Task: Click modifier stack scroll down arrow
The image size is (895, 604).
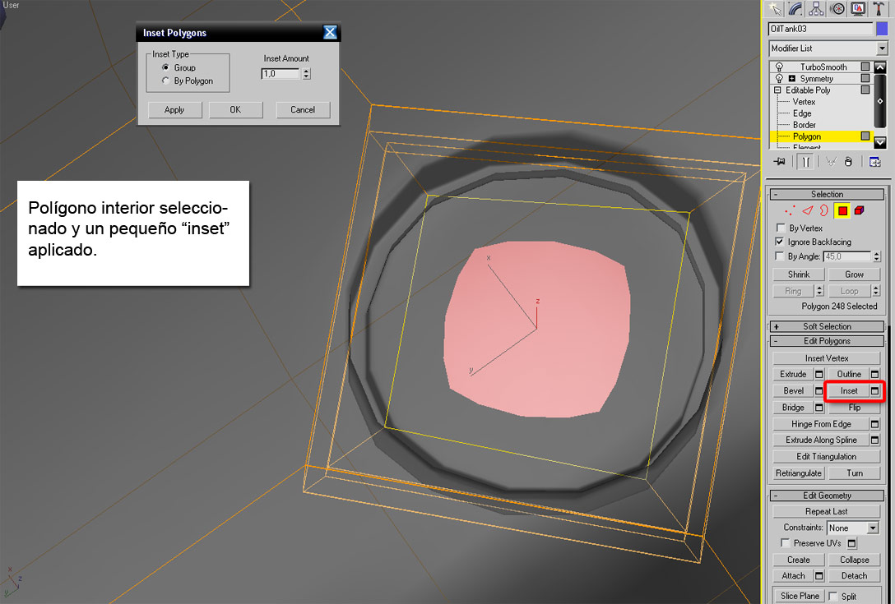Action: pyautogui.click(x=879, y=141)
